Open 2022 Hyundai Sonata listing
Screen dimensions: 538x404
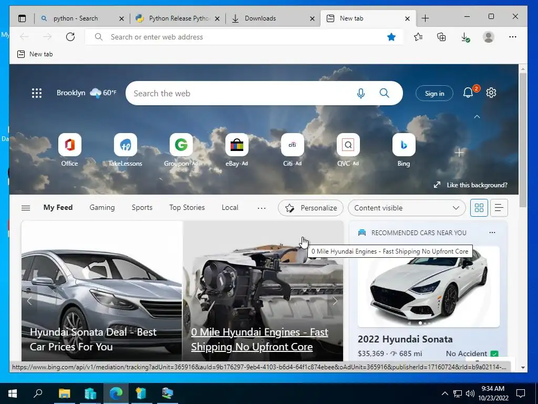coord(405,339)
